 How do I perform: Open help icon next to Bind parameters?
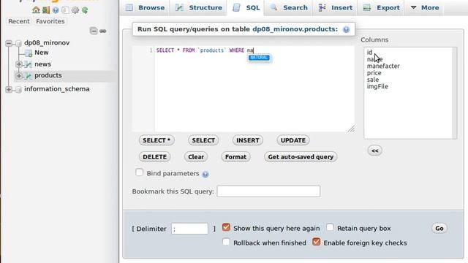click(205, 174)
